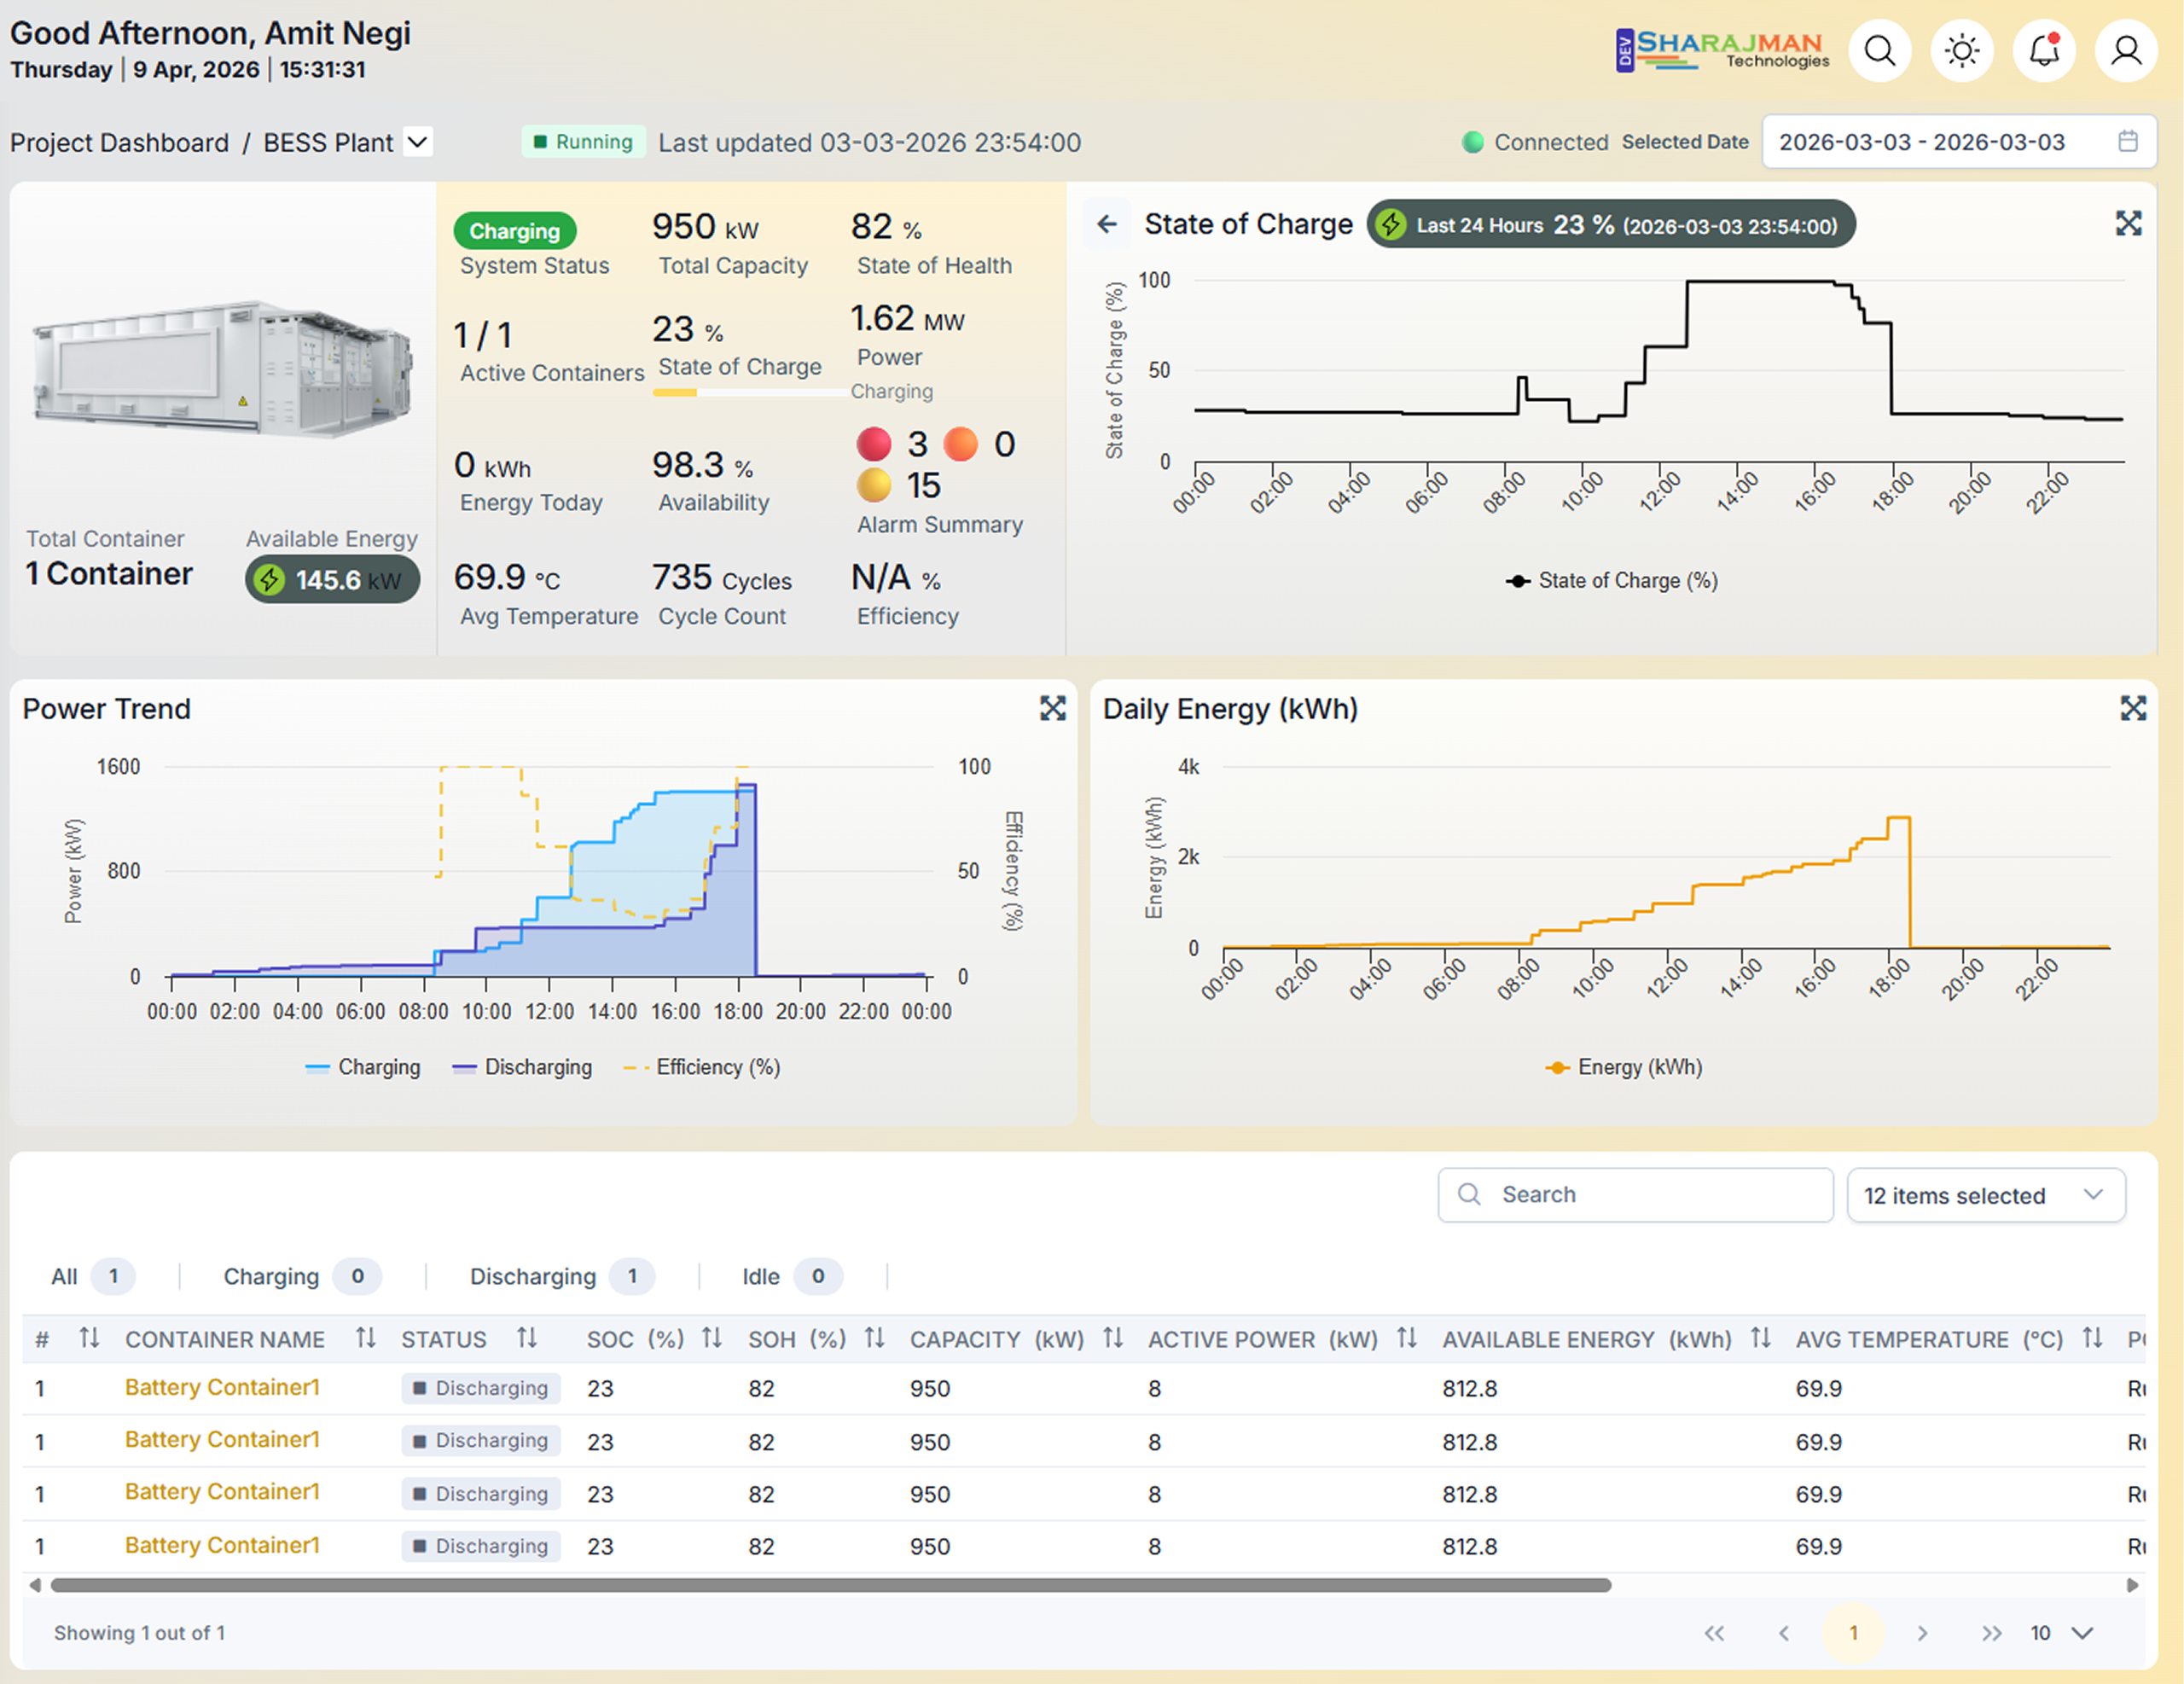Toggle light/dark theme sun icon
Screen dimensions: 2184x1684
click(x=1961, y=51)
